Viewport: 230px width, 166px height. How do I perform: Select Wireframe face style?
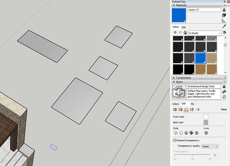tap(176, 133)
